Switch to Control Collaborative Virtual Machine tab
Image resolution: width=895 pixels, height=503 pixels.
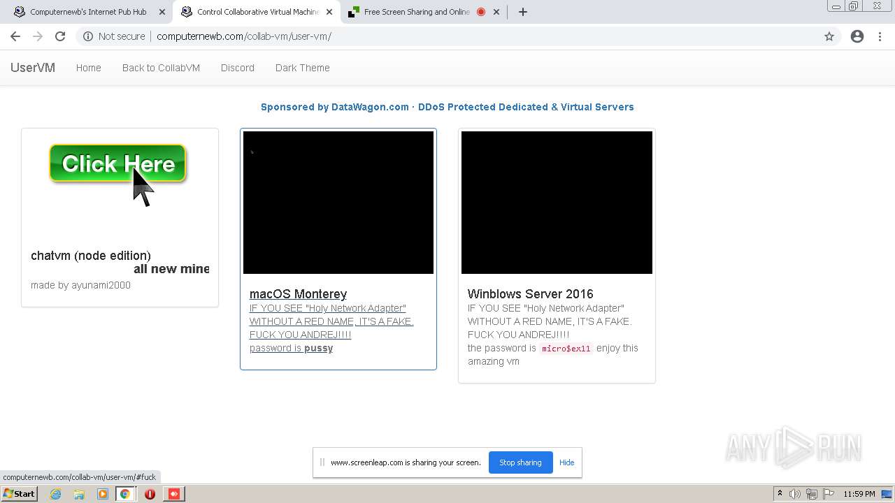point(257,12)
